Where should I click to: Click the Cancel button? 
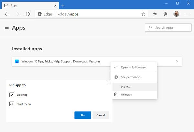click(x=101, y=115)
